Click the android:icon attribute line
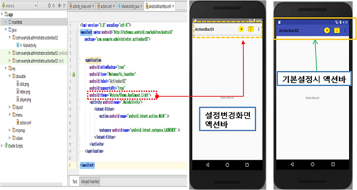This screenshot has width=357, height=190. (113, 74)
